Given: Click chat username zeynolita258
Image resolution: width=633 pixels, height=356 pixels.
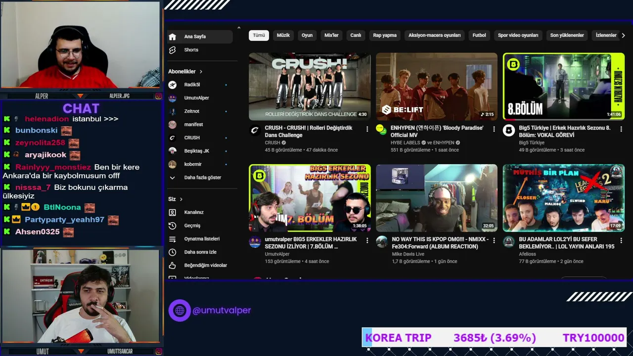Looking at the screenshot, I should click(40, 143).
